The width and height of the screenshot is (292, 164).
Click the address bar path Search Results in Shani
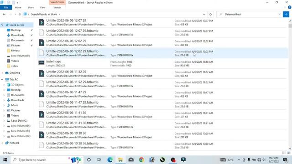tap(44, 14)
